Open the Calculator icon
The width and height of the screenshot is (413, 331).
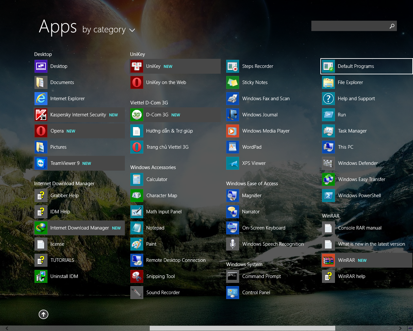coord(137,179)
